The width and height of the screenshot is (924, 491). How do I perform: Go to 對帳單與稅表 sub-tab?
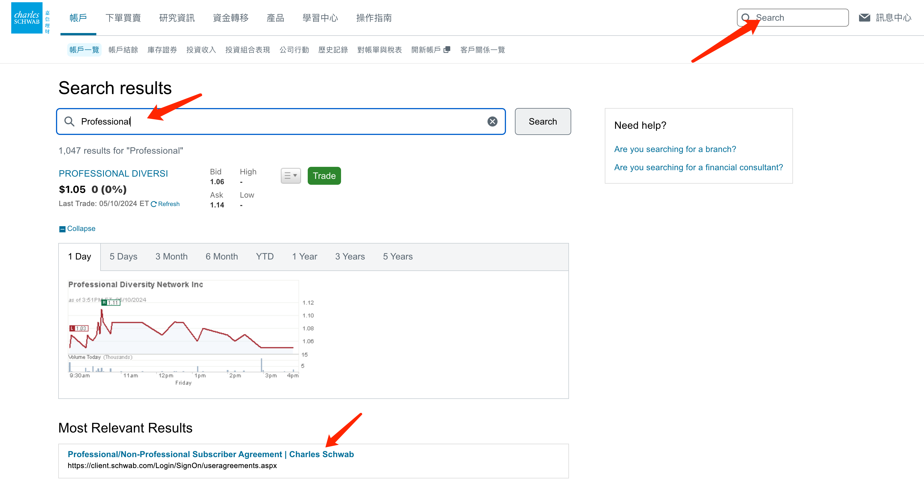click(379, 50)
